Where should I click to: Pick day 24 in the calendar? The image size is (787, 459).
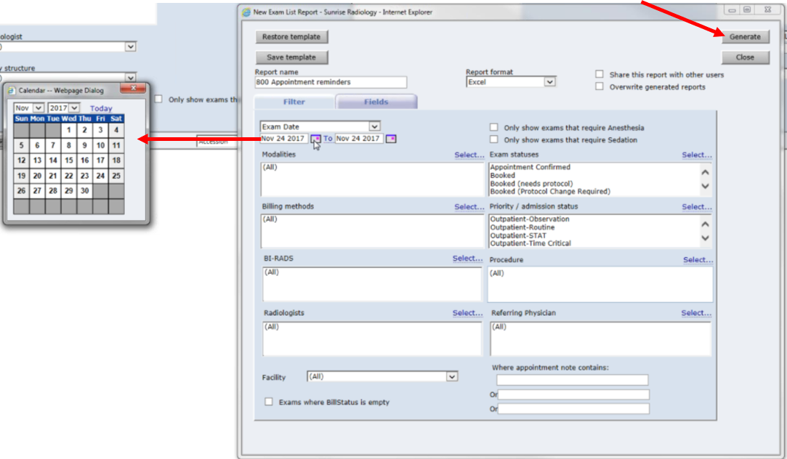point(100,176)
